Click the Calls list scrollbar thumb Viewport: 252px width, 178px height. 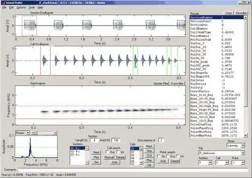141,155
